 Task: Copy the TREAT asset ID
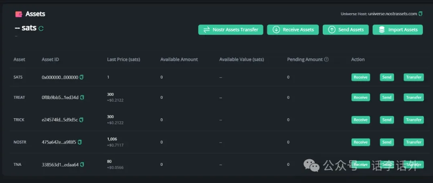(x=82, y=97)
